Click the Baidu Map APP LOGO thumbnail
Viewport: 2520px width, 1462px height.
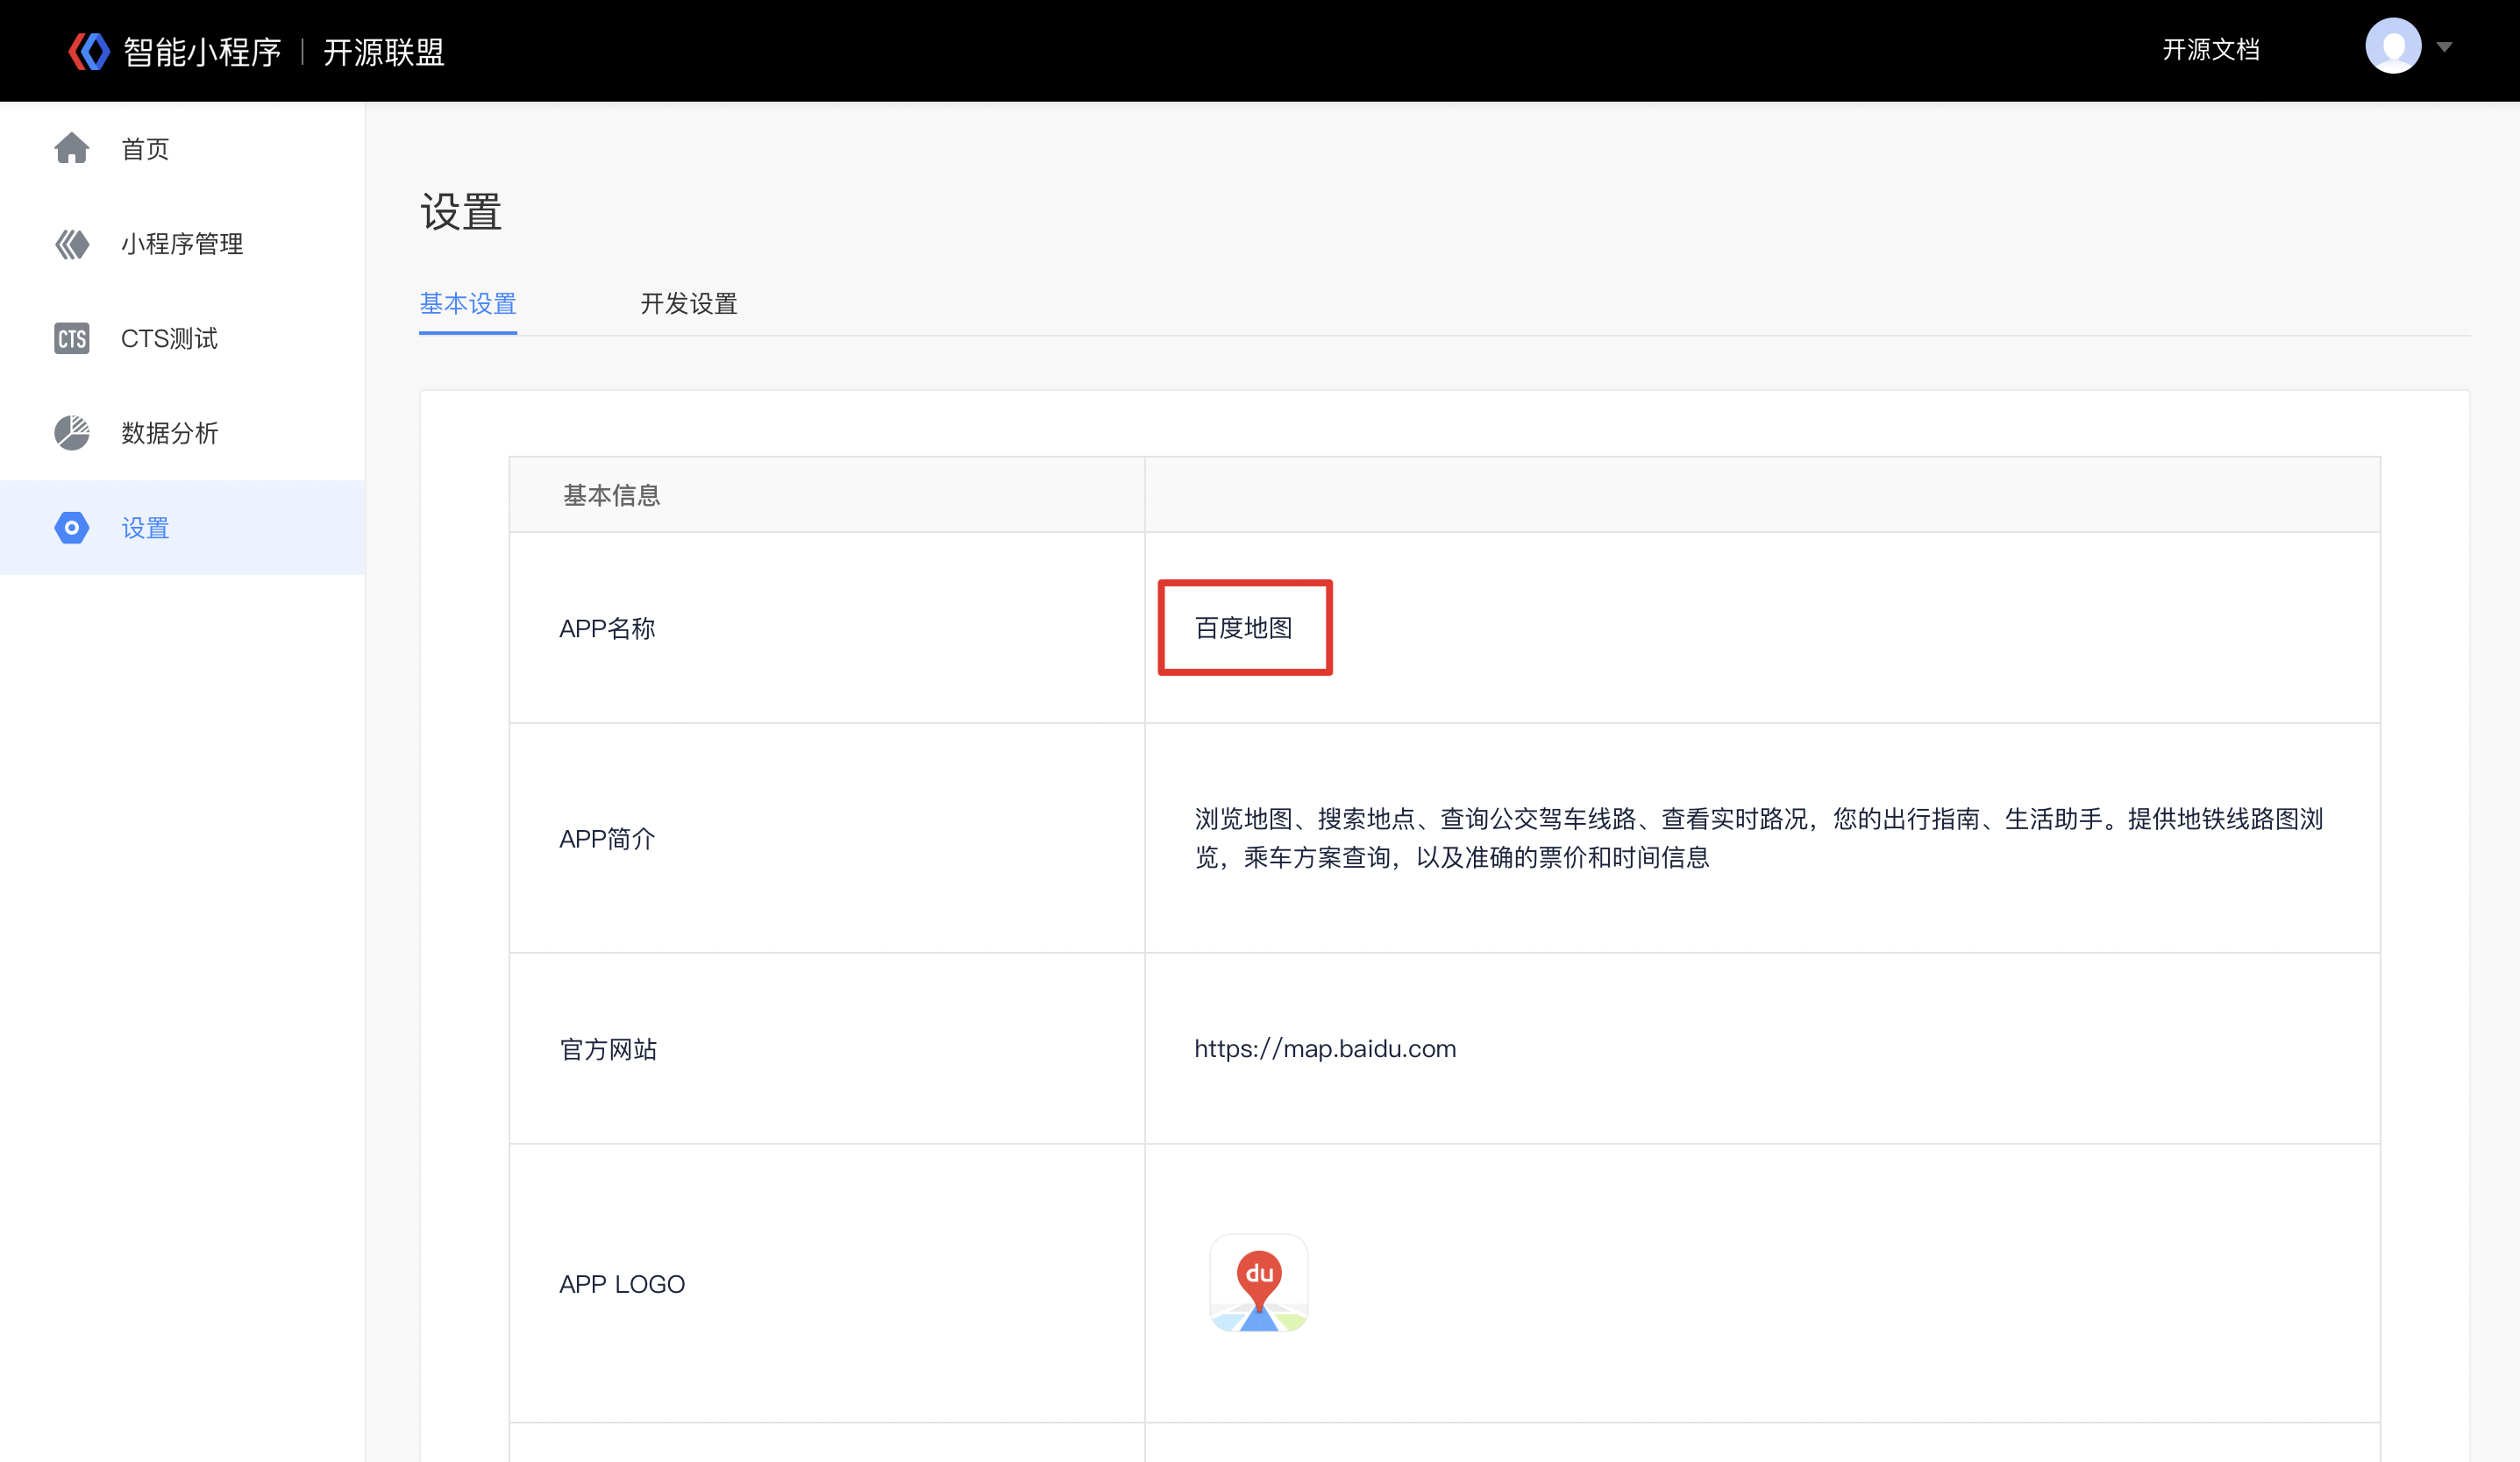click(x=1259, y=1283)
